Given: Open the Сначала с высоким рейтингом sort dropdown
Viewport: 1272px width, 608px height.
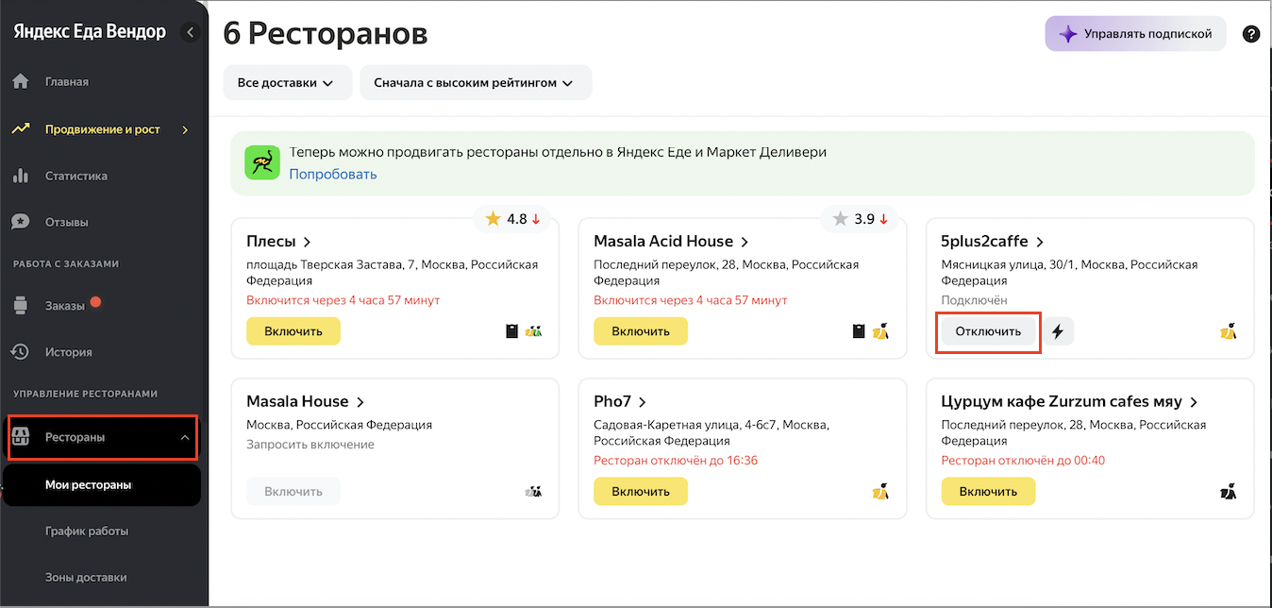Looking at the screenshot, I should 476,83.
